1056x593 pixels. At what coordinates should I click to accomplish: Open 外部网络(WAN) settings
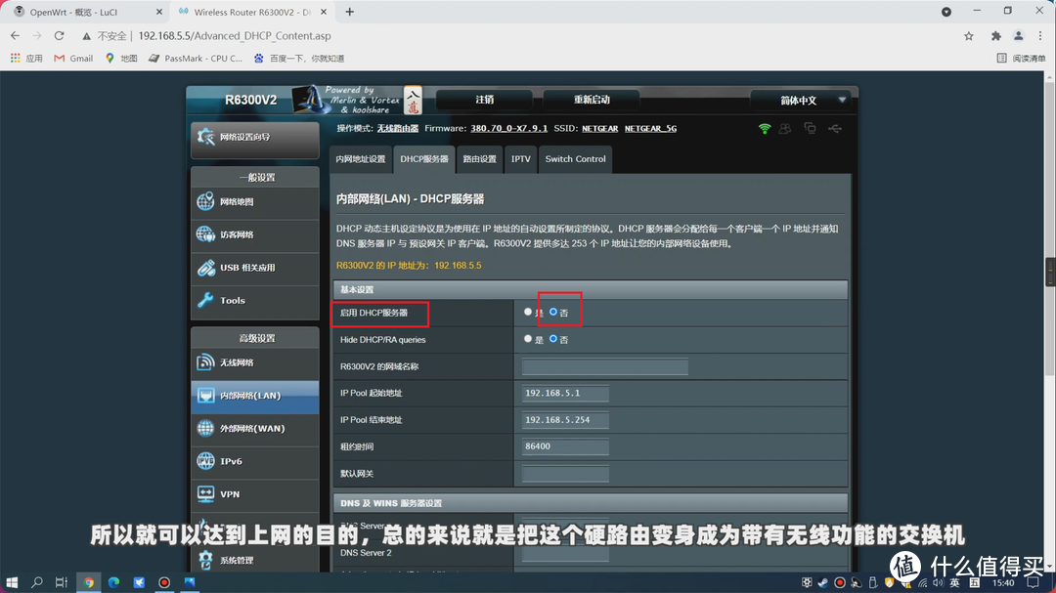[x=254, y=429]
